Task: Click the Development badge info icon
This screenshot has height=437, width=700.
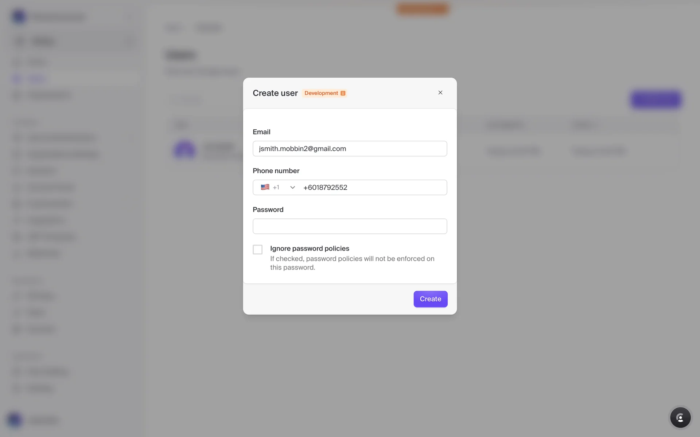Action: click(343, 93)
